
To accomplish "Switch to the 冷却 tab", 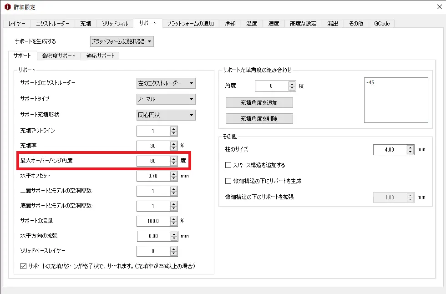I will tap(230, 24).
